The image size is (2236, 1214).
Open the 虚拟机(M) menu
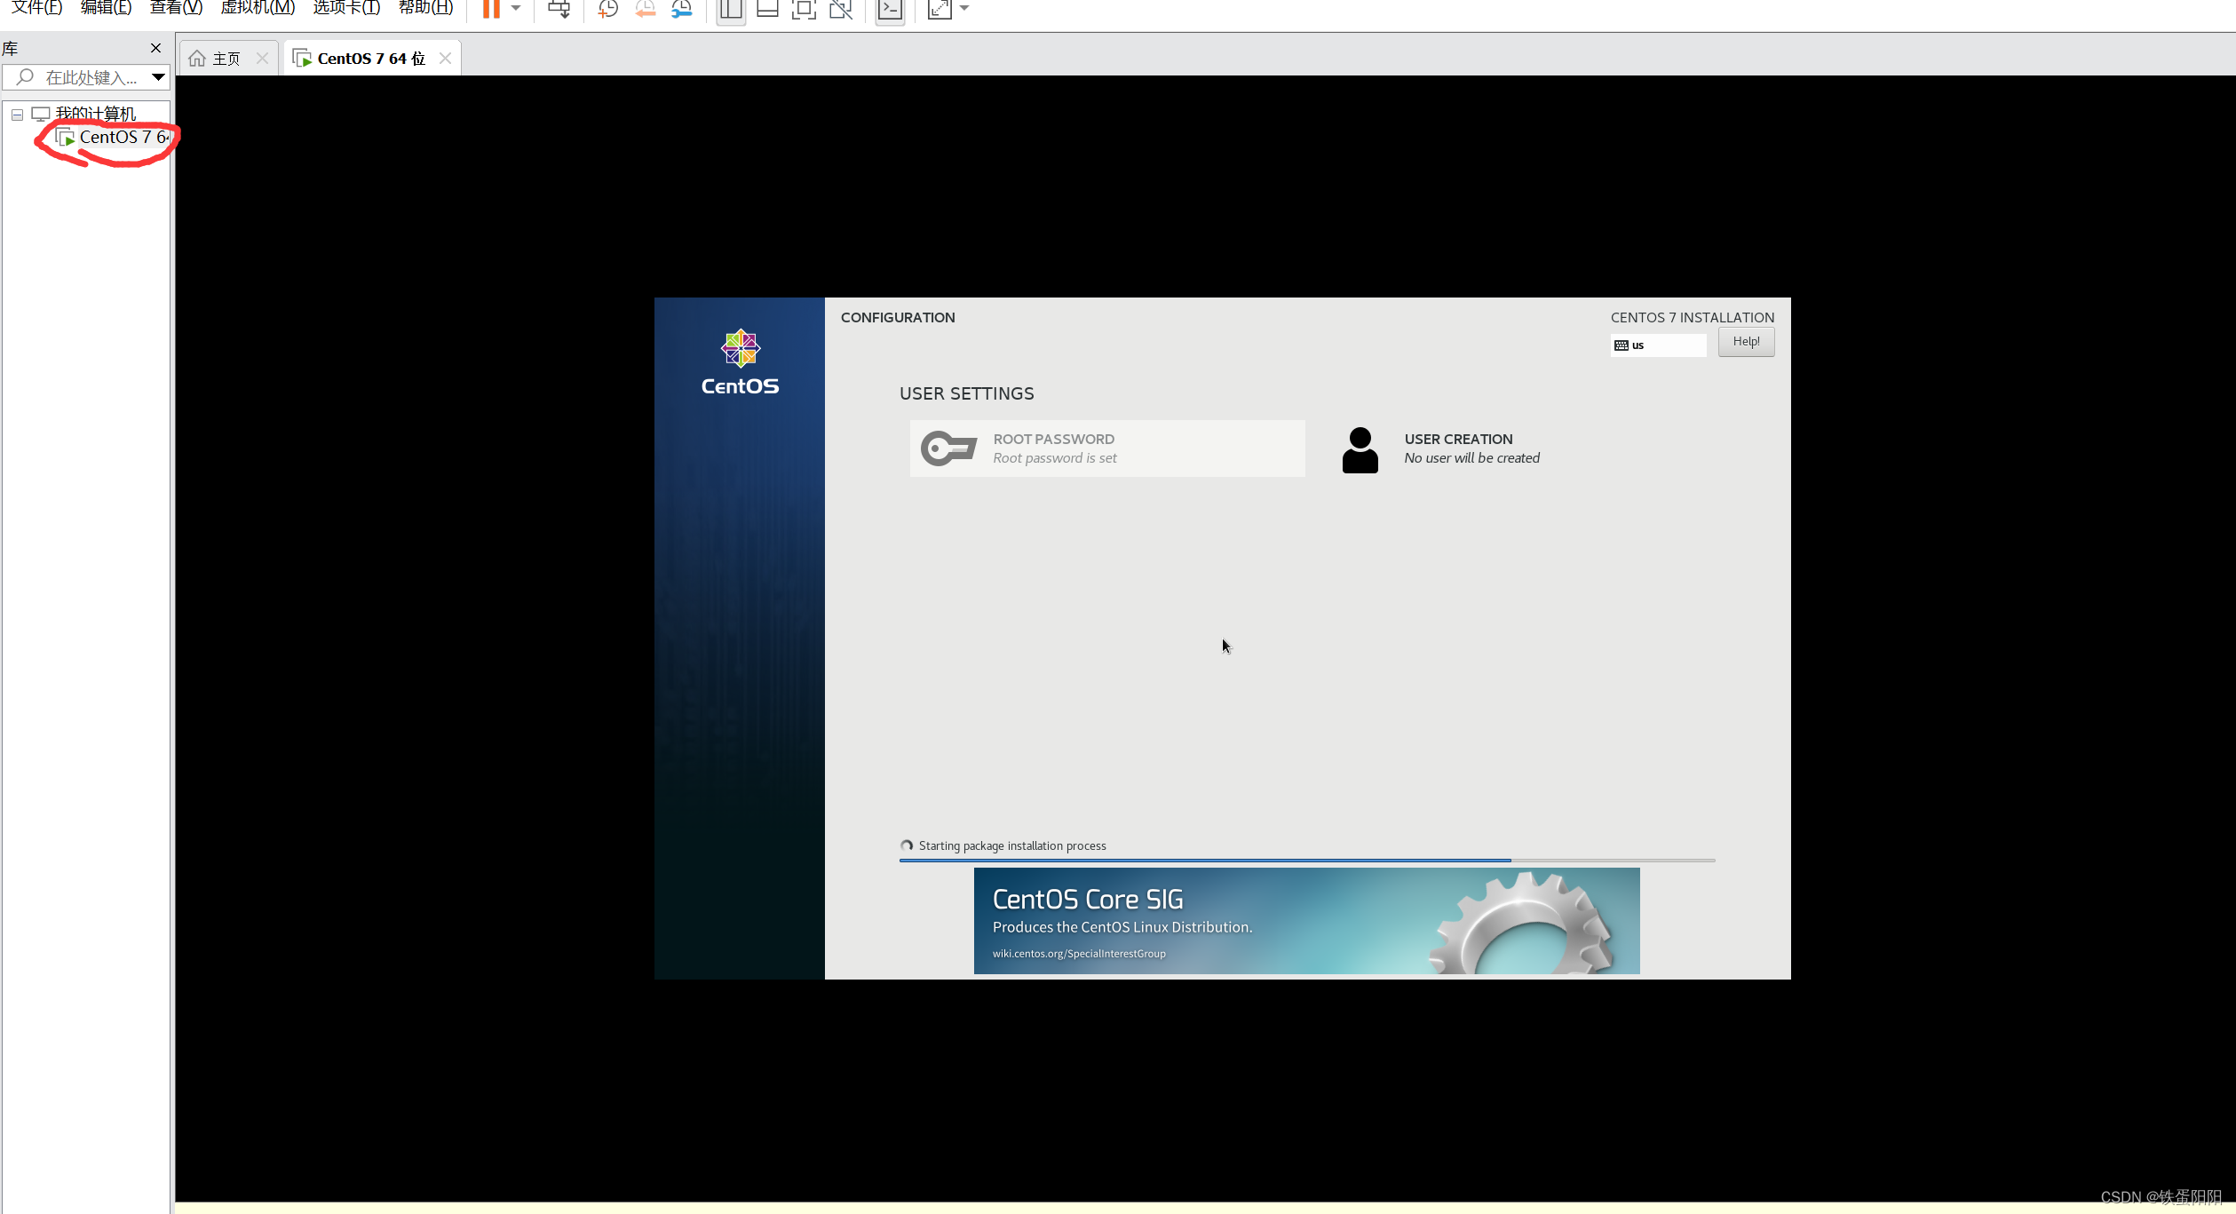258,8
